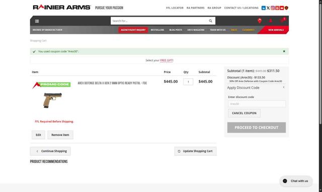
Task: Open UN12 Magazine menu item
Action: 196,30
